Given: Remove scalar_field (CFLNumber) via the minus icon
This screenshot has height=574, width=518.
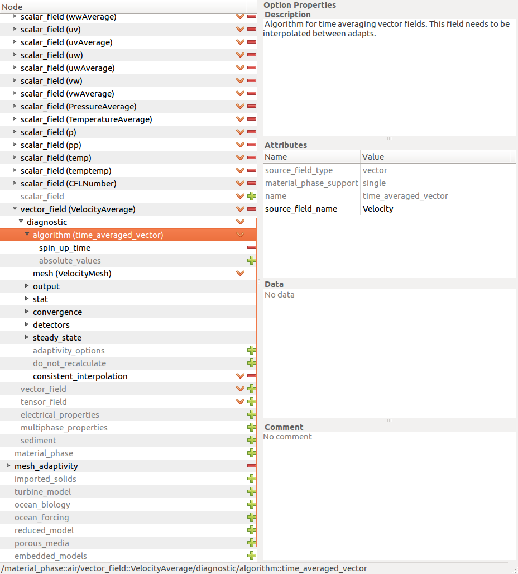Looking at the screenshot, I should 252,183.
